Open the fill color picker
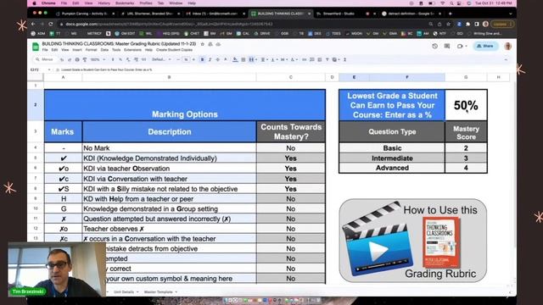The width and height of the screenshot is (543, 305). pos(235,59)
